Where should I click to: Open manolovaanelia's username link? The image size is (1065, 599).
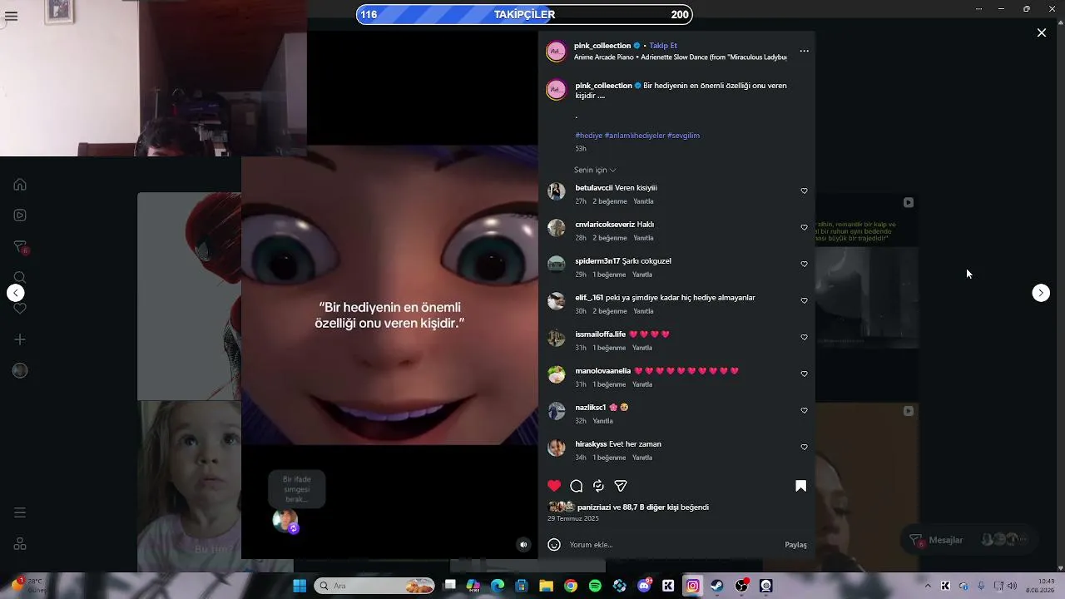pos(603,371)
